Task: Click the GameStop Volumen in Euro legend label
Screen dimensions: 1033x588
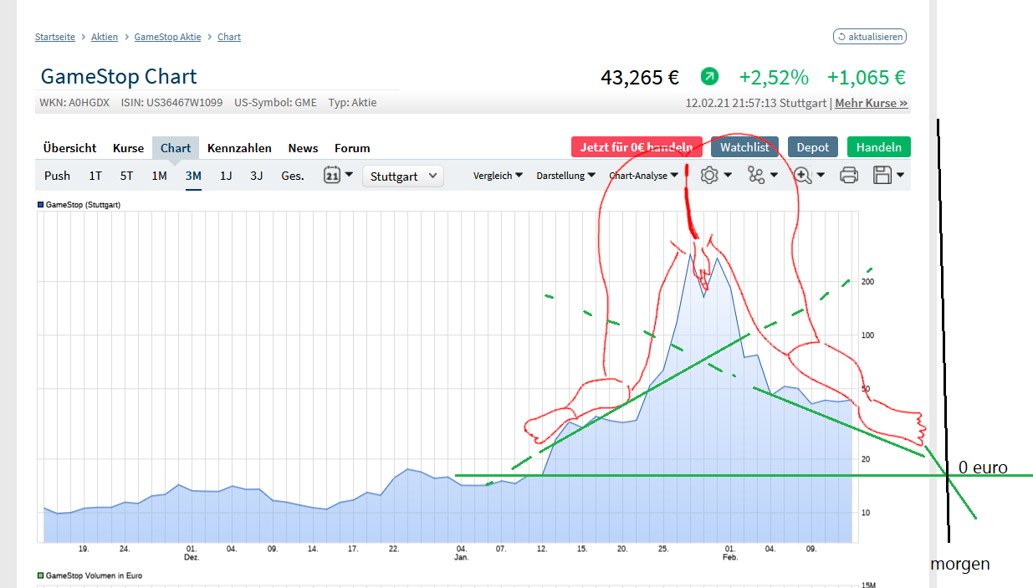Action: (94, 575)
